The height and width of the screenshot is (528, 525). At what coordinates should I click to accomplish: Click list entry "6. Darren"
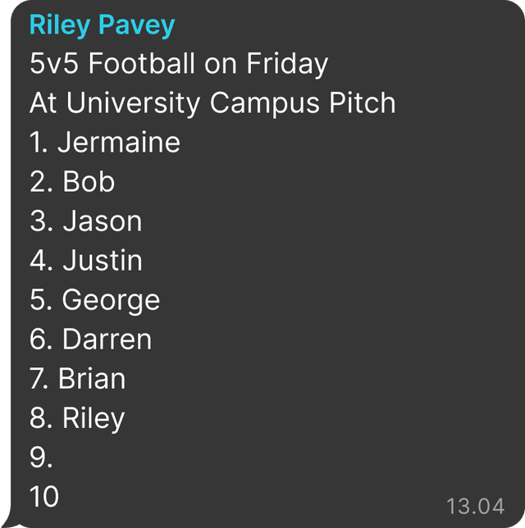[x=90, y=339]
